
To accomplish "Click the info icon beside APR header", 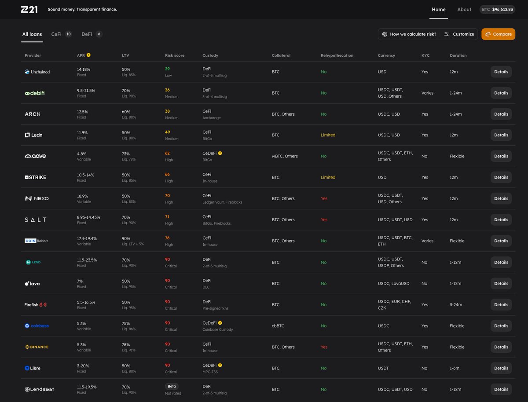I will click(88, 55).
